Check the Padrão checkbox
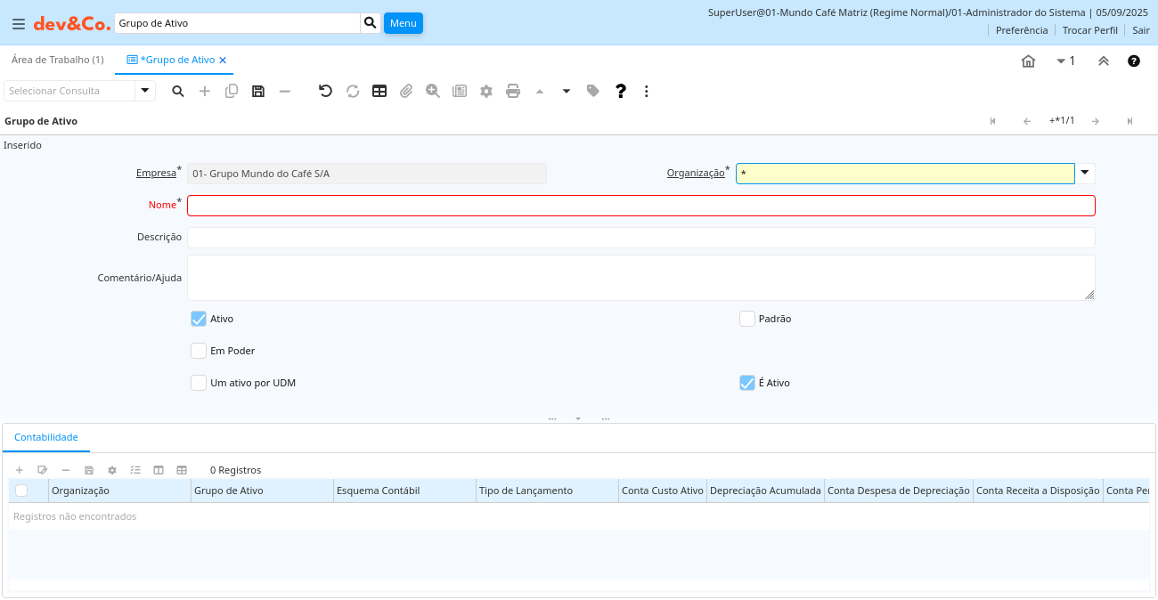 tap(747, 319)
